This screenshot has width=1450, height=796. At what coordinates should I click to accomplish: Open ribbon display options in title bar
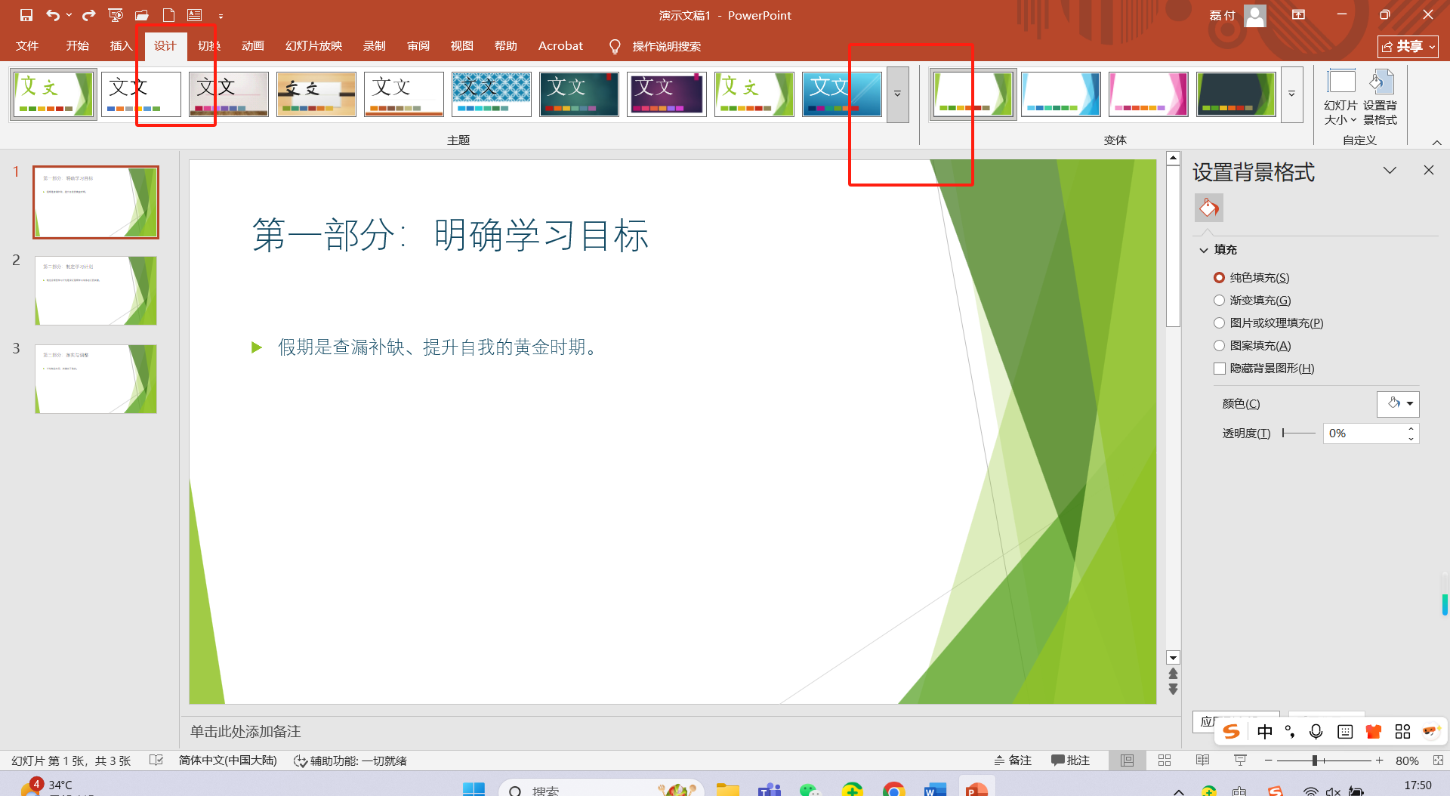coord(1299,15)
